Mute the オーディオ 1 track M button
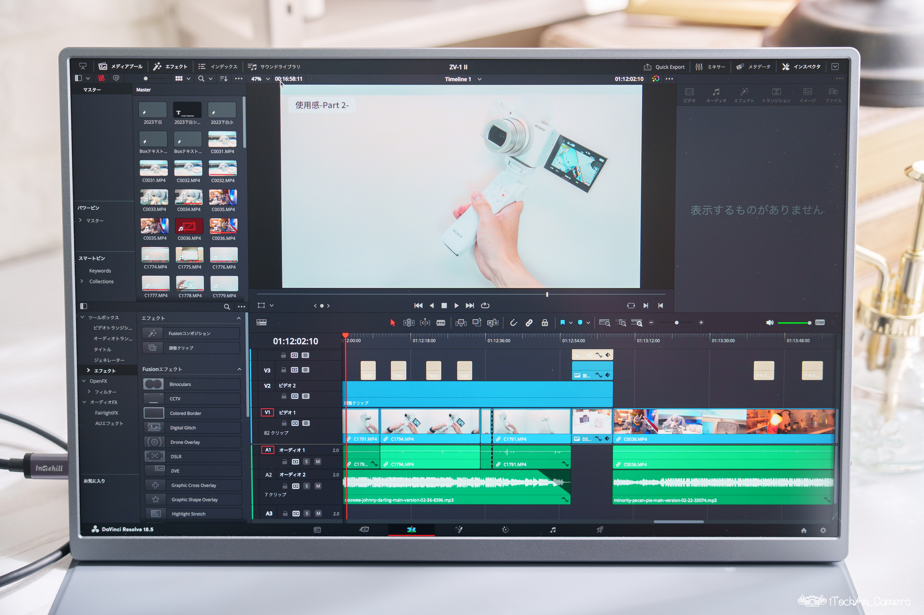The height and width of the screenshot is (615, 924). [318, 461]
